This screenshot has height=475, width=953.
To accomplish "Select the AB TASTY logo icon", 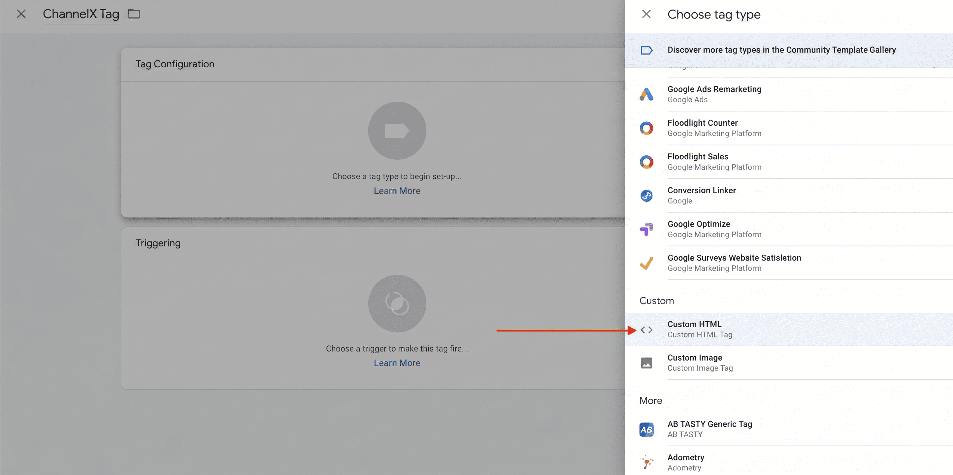I will click(x=646, y=429).
